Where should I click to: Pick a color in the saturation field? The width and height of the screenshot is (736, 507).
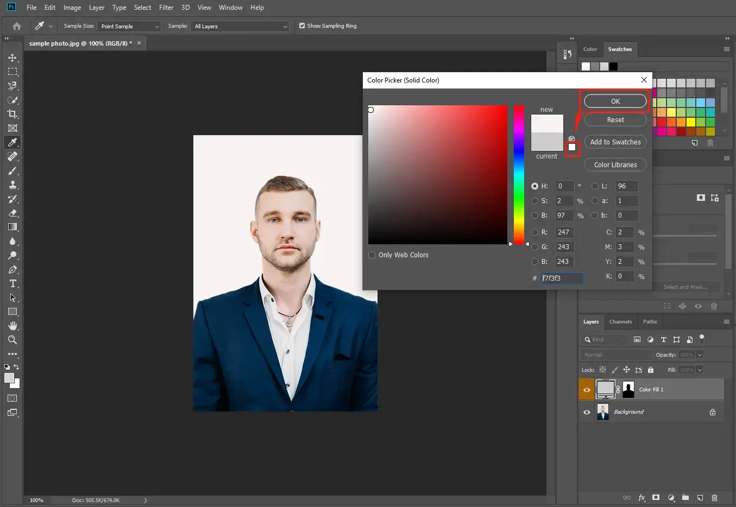pyautogui.click(x=438, y=175)
